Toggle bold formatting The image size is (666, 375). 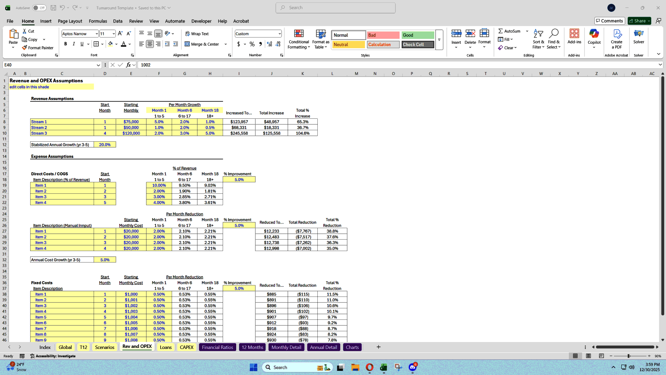tap(66, 44)
